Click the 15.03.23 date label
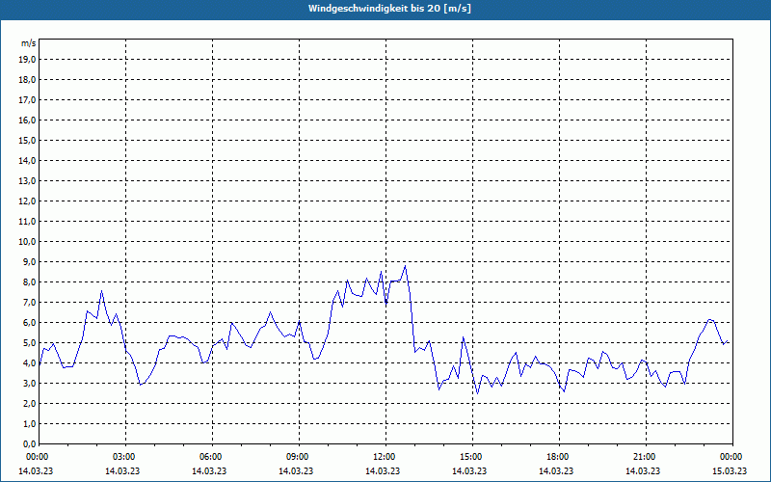This screenshot has height=482, width=771. [x=730, y=471]
